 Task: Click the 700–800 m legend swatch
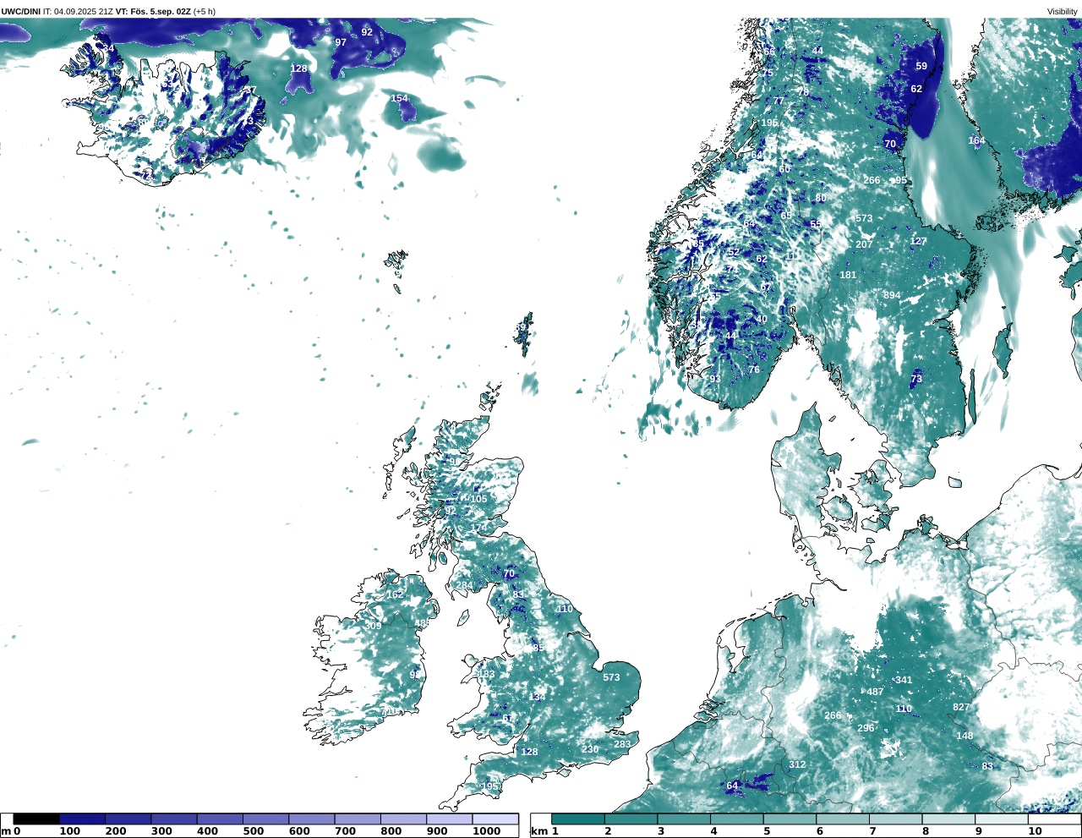[357, 819]
